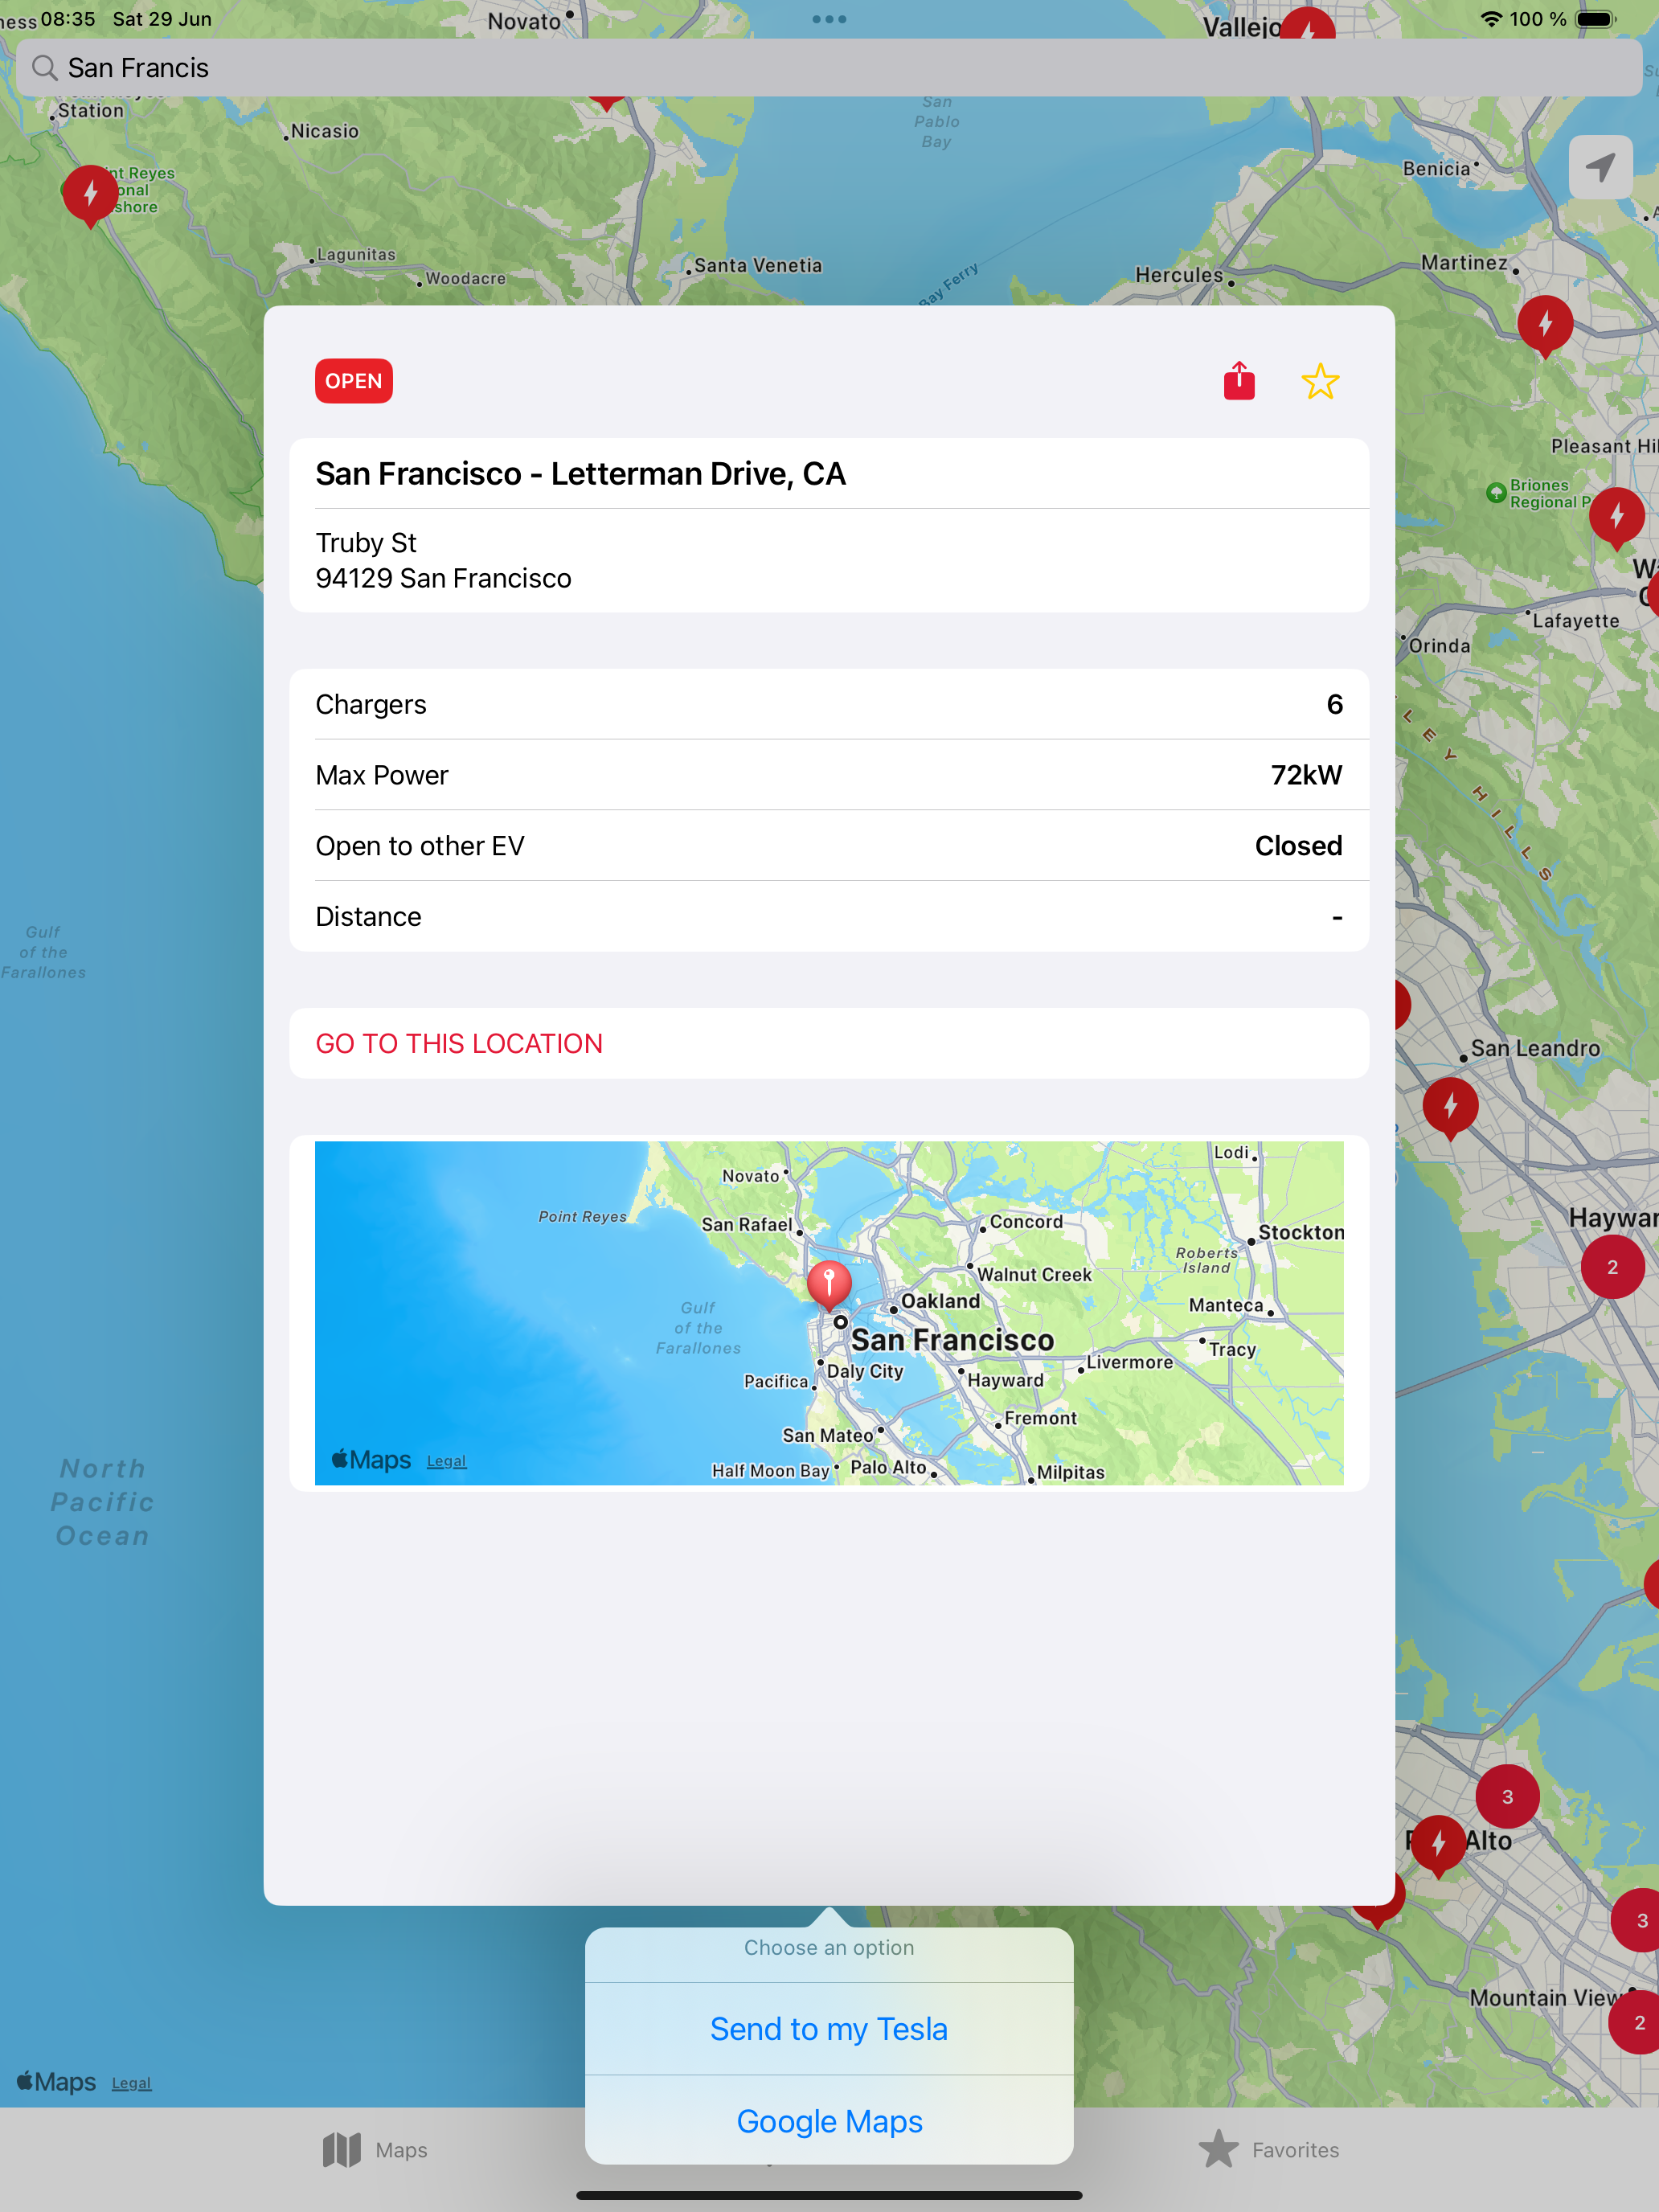1659x2212 pixels.
Task: Tap the red share icon
Action: (1239, 381)
